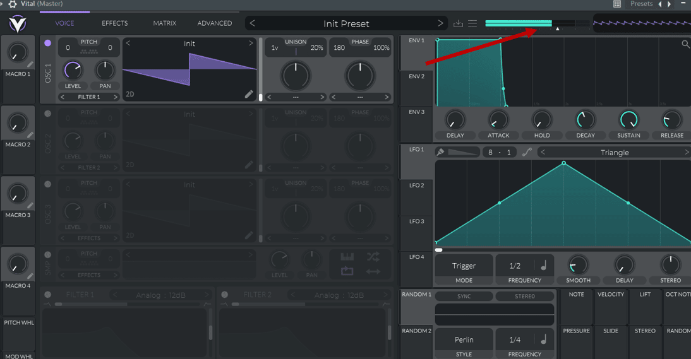Go to previous preset with left arrow

253,23
